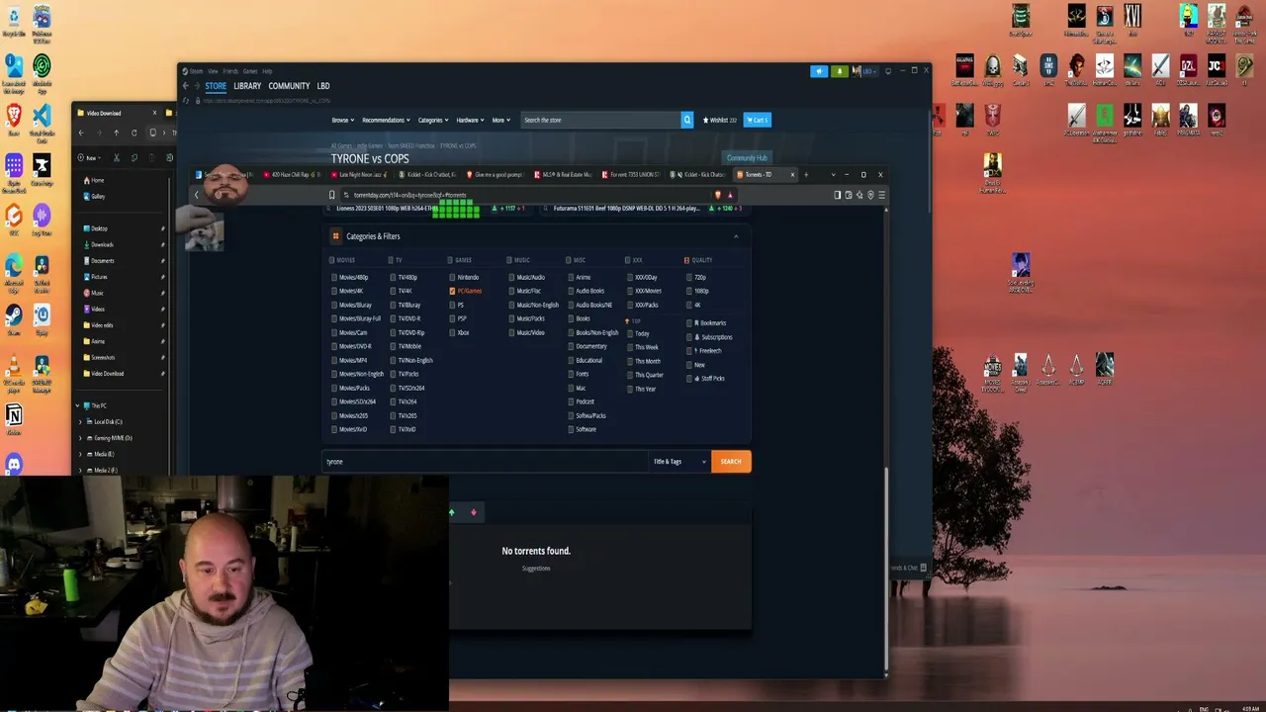Uncheck the PC/Games category checkbox

pyautogui.click(x=452, y=291)
